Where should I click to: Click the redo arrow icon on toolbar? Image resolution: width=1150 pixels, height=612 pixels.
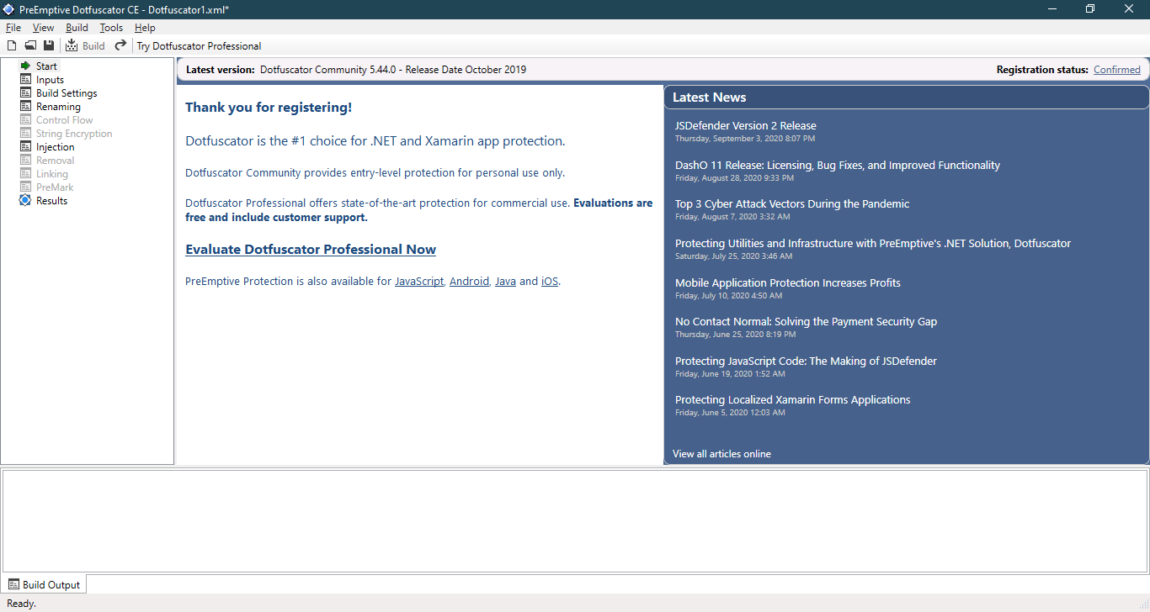coord(119,45)
